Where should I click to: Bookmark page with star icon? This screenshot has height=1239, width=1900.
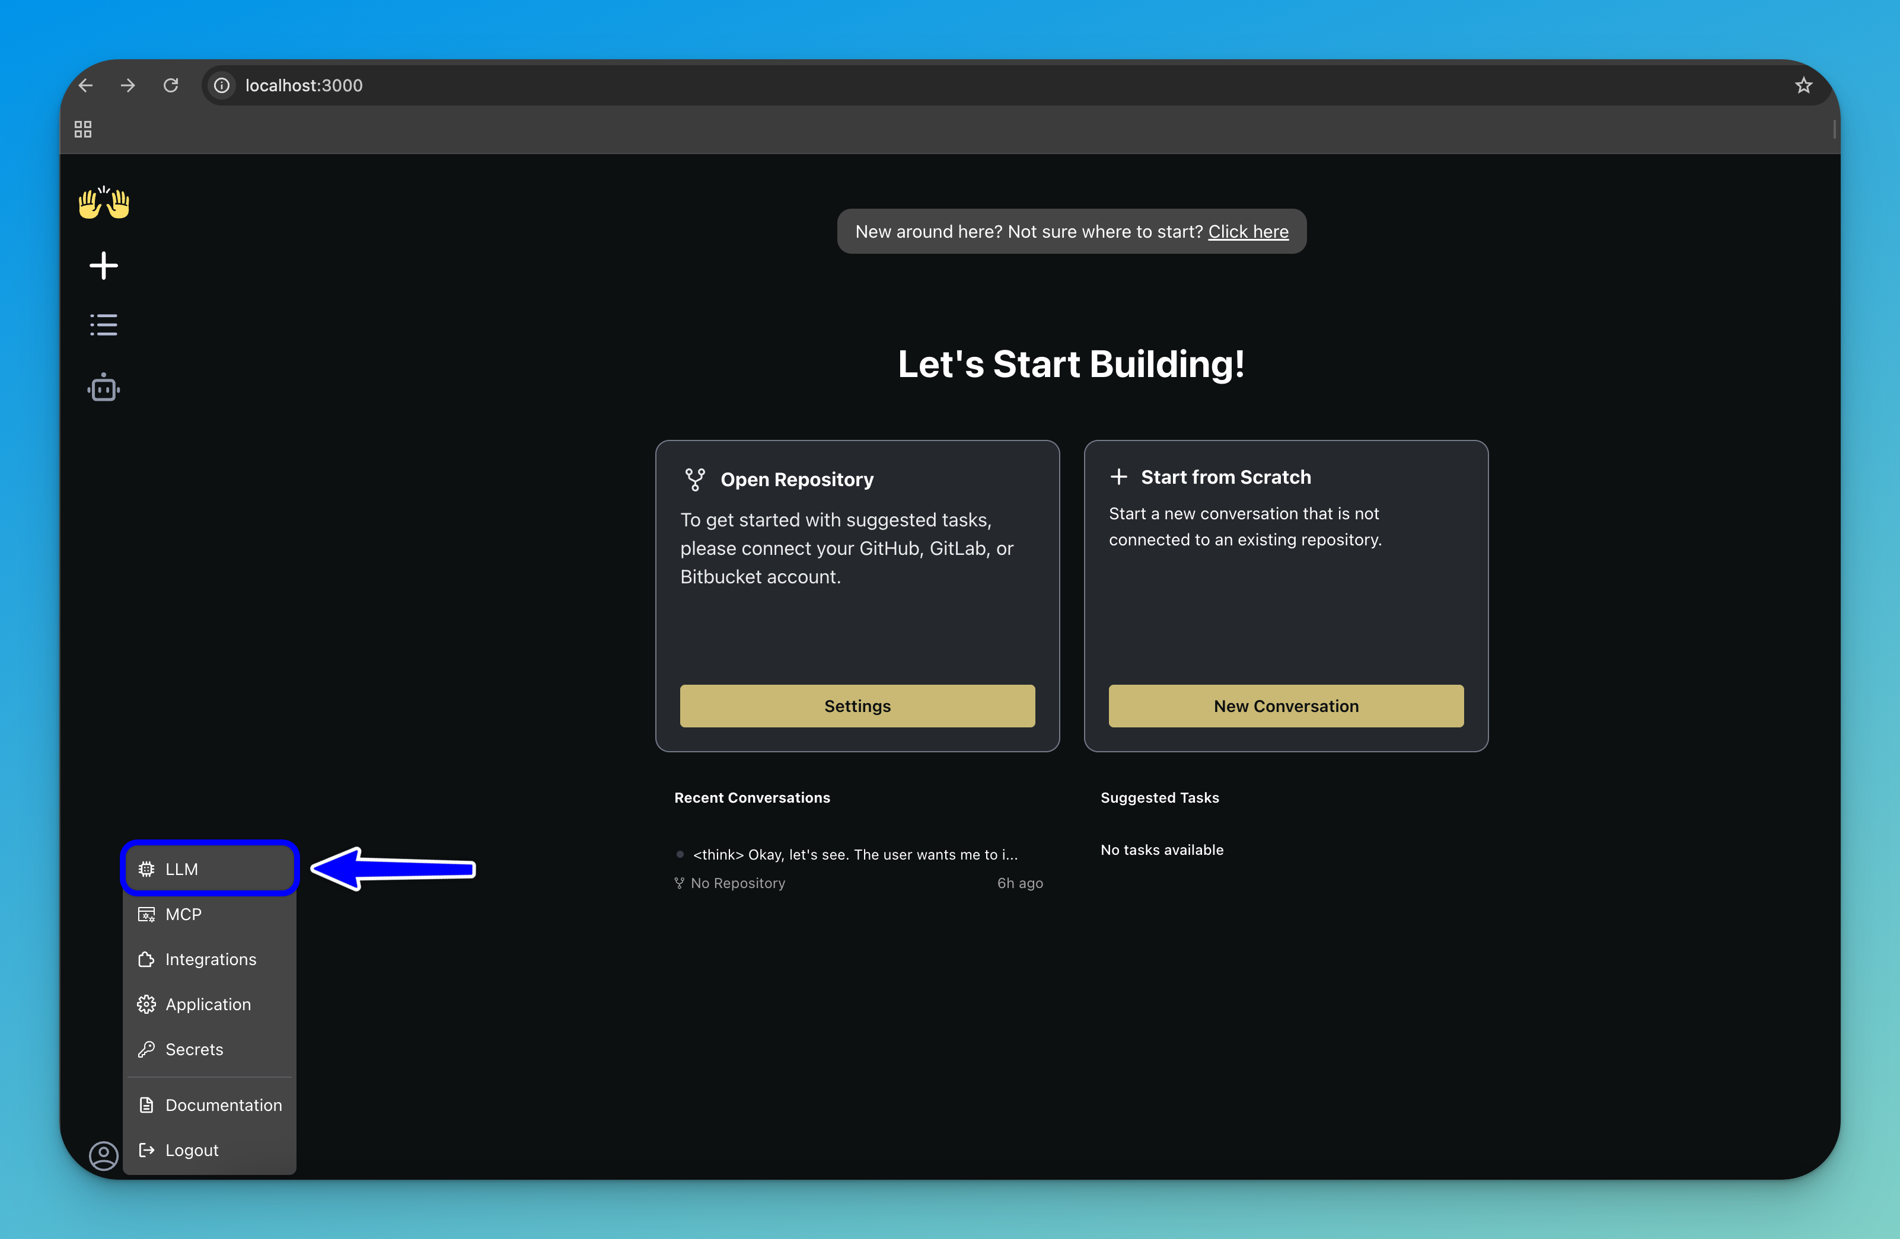click(x=1803, y=85)
